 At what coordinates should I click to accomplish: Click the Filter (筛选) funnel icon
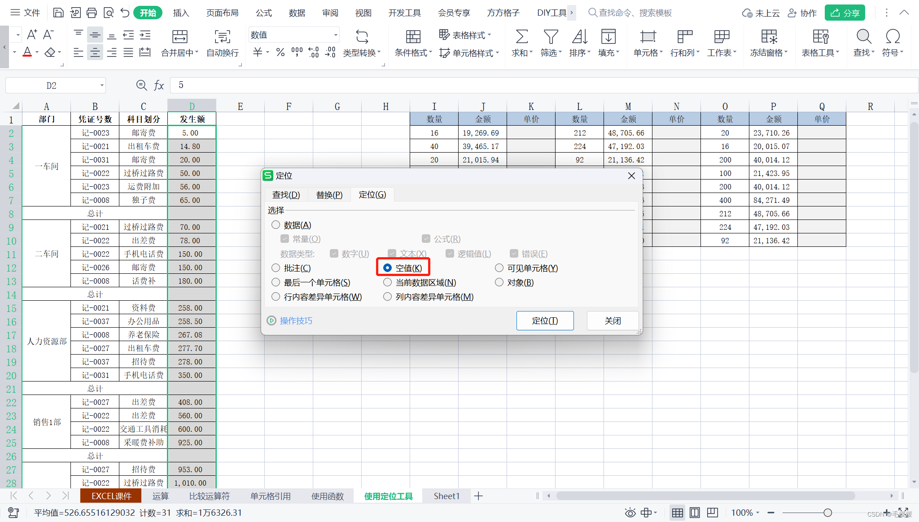tap(551, 36)
